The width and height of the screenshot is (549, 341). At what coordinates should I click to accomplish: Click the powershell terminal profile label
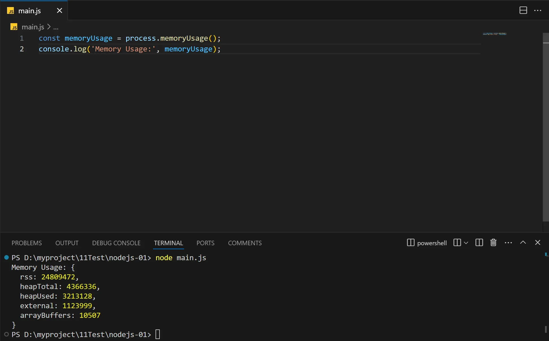(432, 243)
